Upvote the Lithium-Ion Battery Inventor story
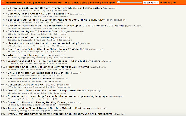Screen dimensions: 186x116 click(x=6, y=8)
